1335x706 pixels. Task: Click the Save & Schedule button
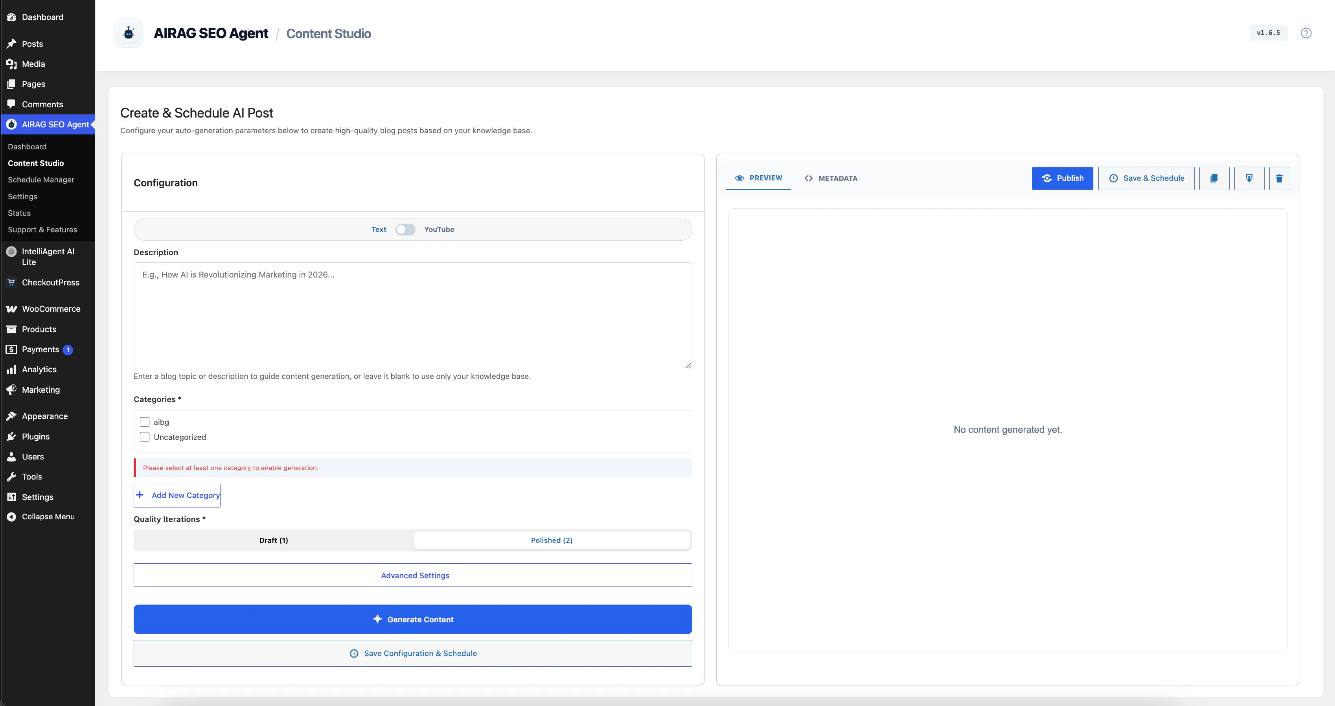tap(1146, 178)
